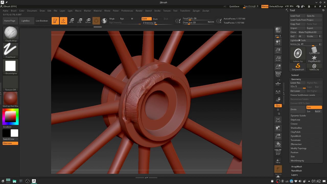Toggle Perspective distortion button
The width and height of the screenshot is (327, 184).
pos(278,74)
